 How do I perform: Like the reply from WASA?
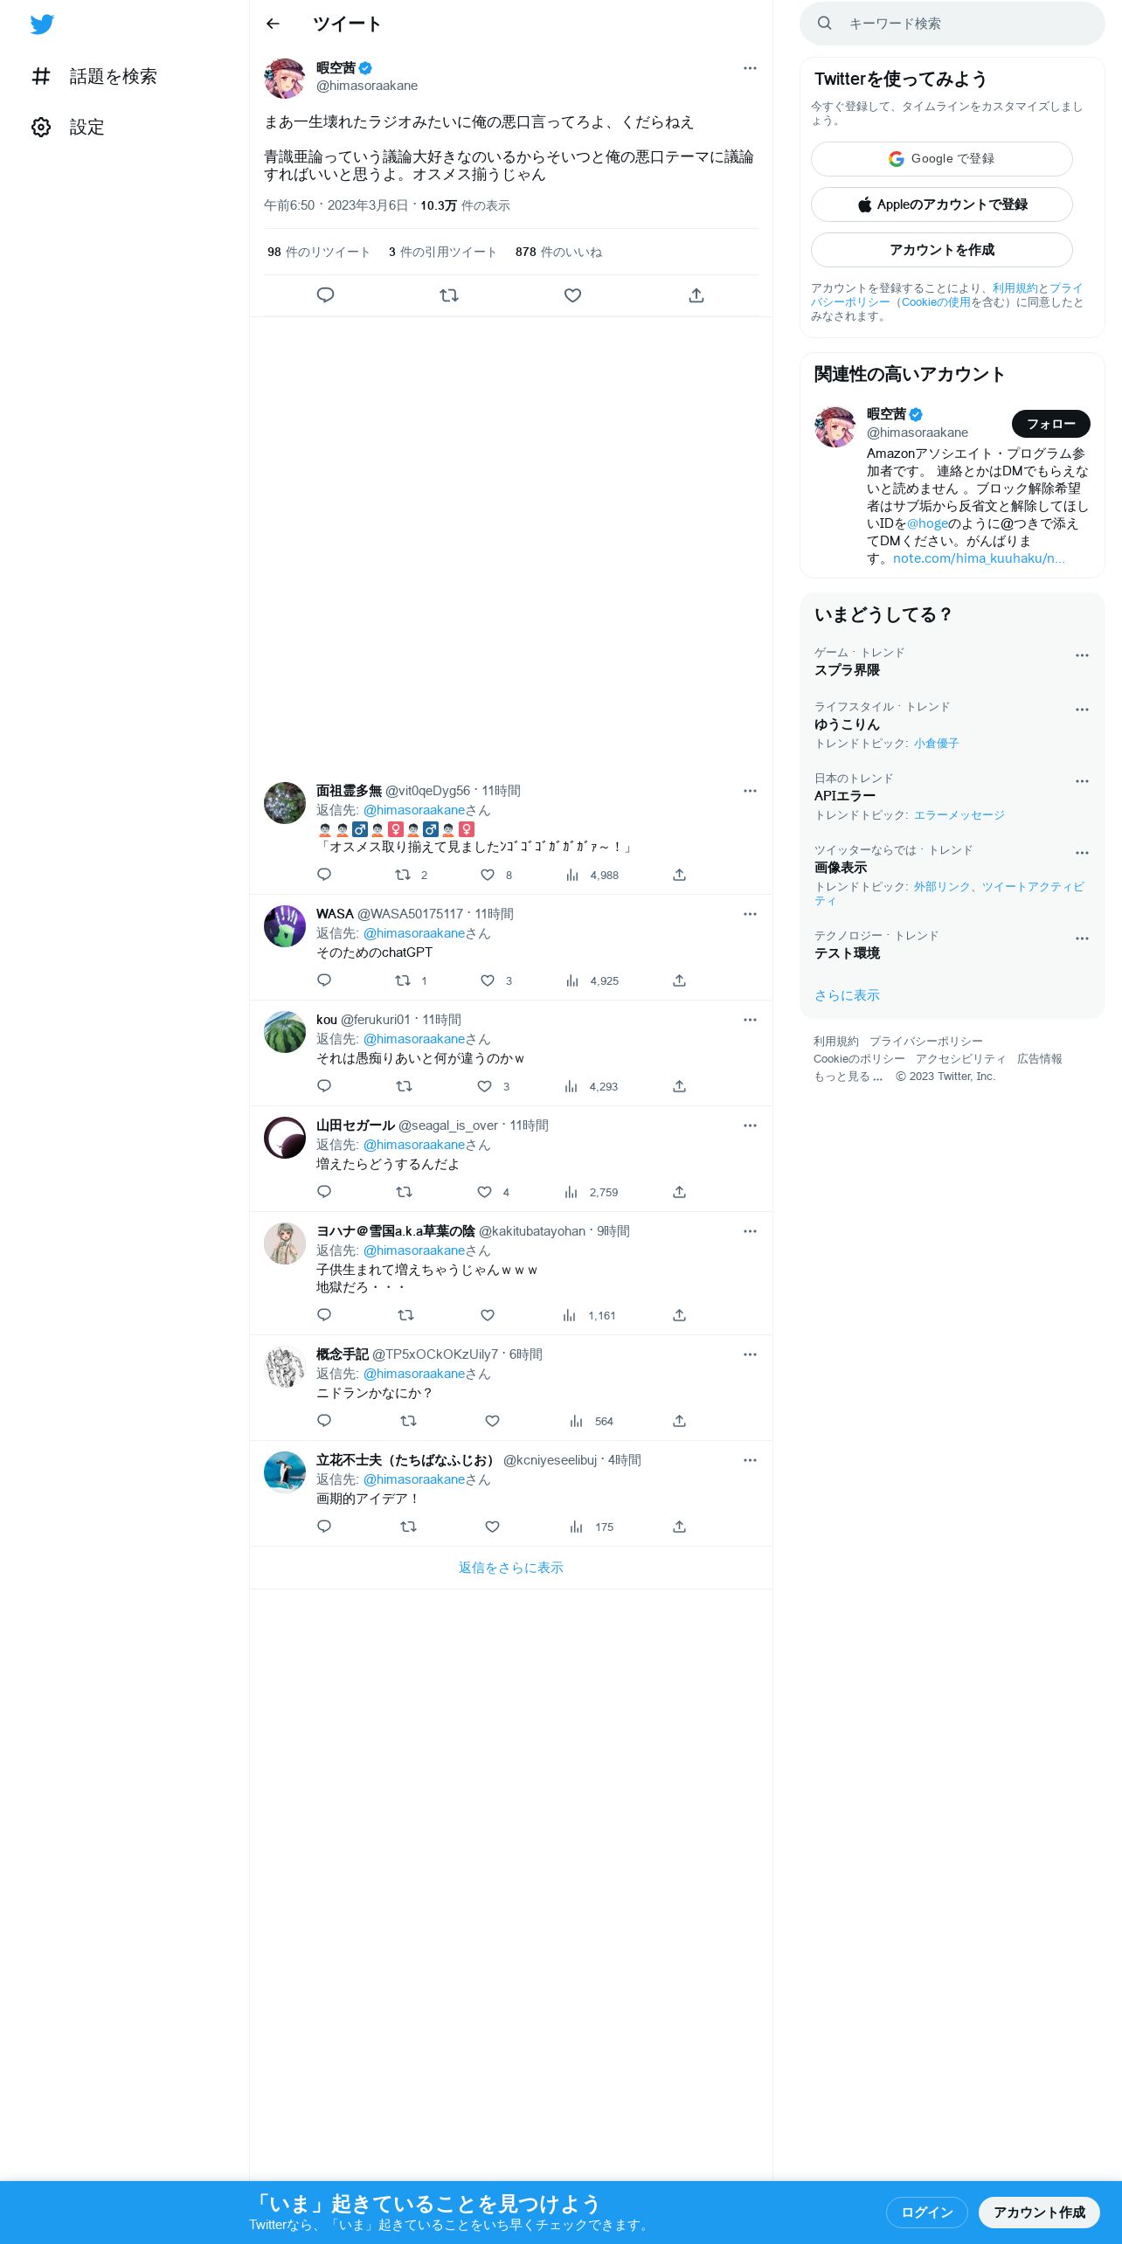coord(488,980)
